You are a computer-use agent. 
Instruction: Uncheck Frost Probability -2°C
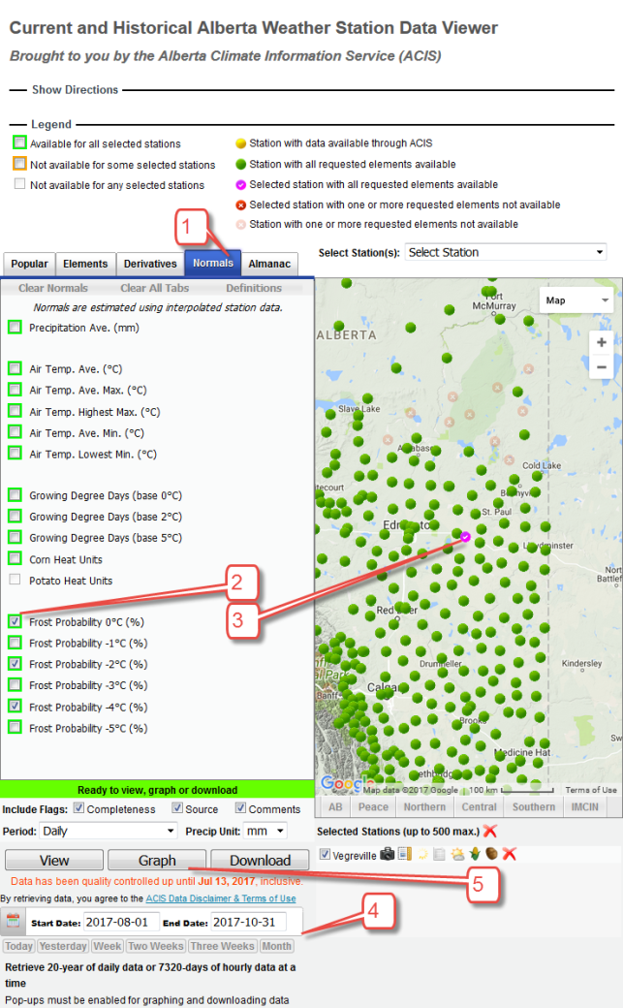pos(15,663)
